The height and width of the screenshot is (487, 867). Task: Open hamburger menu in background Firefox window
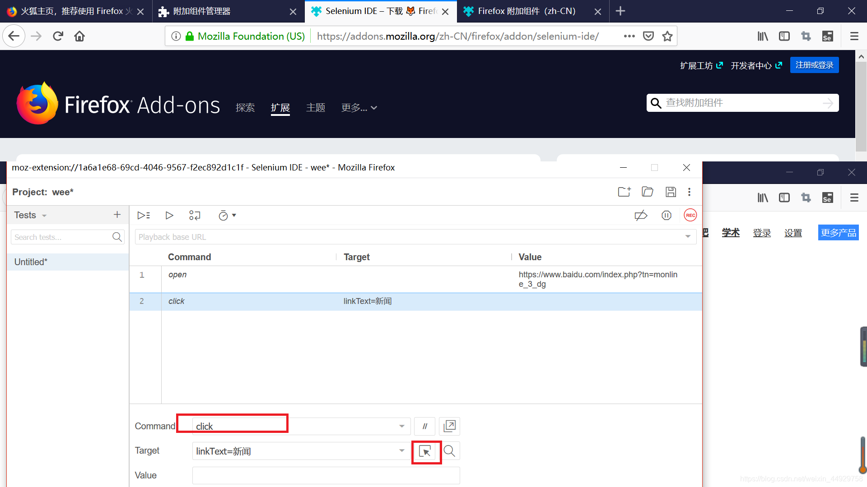pos(854,198)
